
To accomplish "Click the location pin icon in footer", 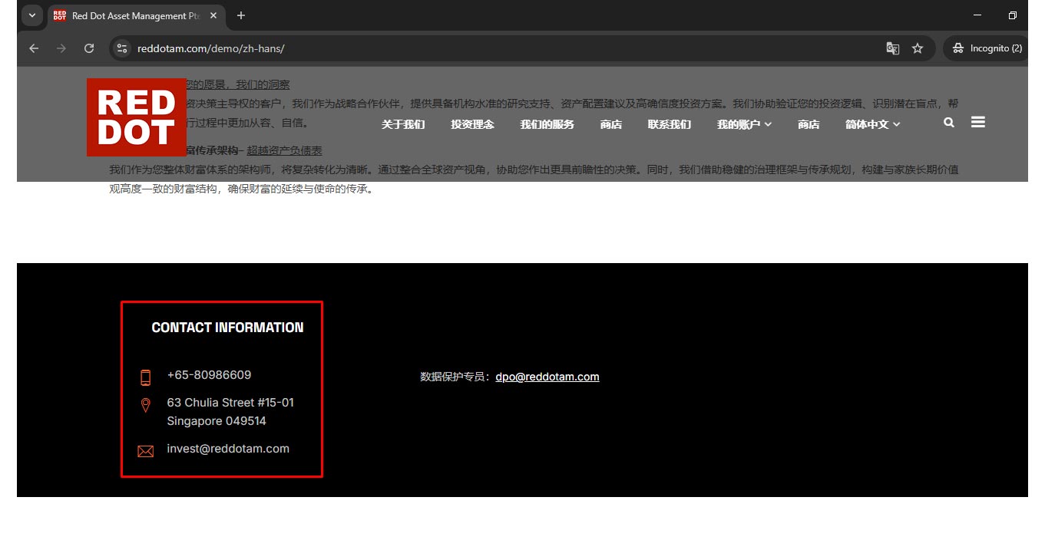I will tap(145, 405).
